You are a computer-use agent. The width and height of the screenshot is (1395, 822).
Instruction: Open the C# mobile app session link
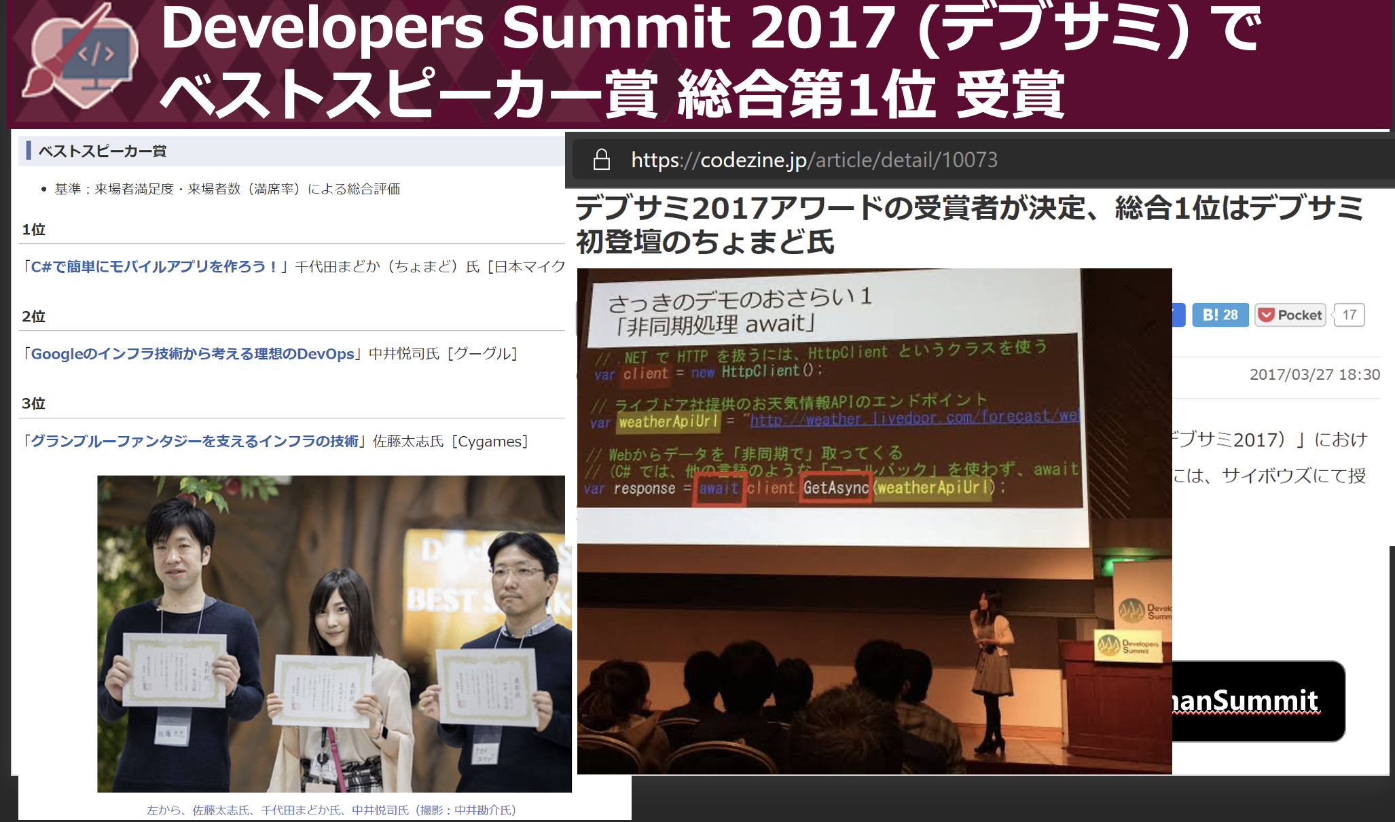[x=155, y=267]
